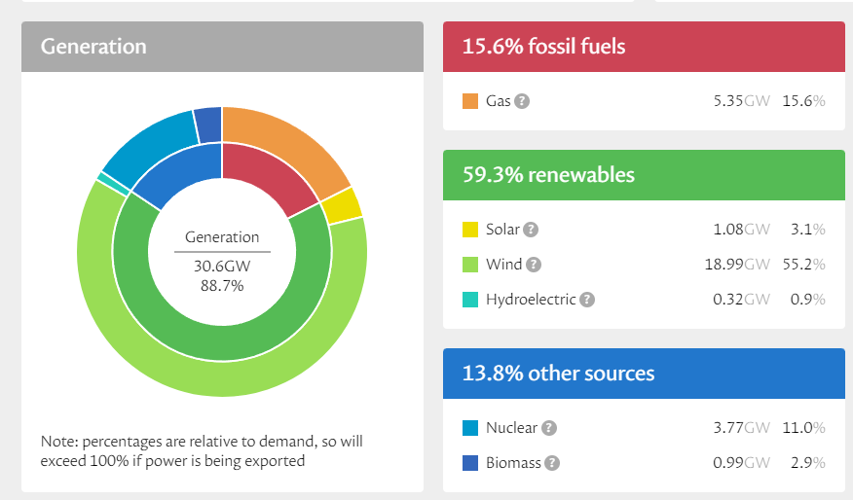The image size is (853, 500).
Task: Click the yellow Solar legend swatch
Action: pyautogui.click(x=470, y=230)
